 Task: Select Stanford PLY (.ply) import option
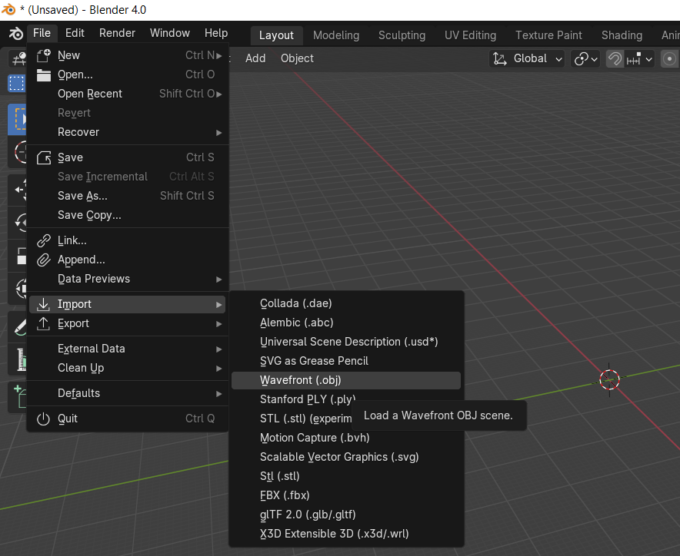308,399
